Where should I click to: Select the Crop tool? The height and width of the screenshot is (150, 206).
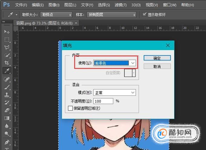click(7, 63)
